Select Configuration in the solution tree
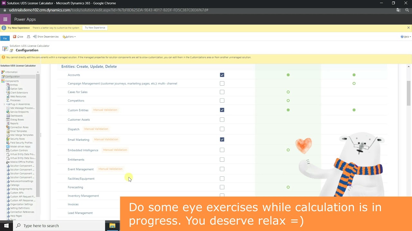Image resolution: width=412 pixels, height=231 pixels. [12, 77]
